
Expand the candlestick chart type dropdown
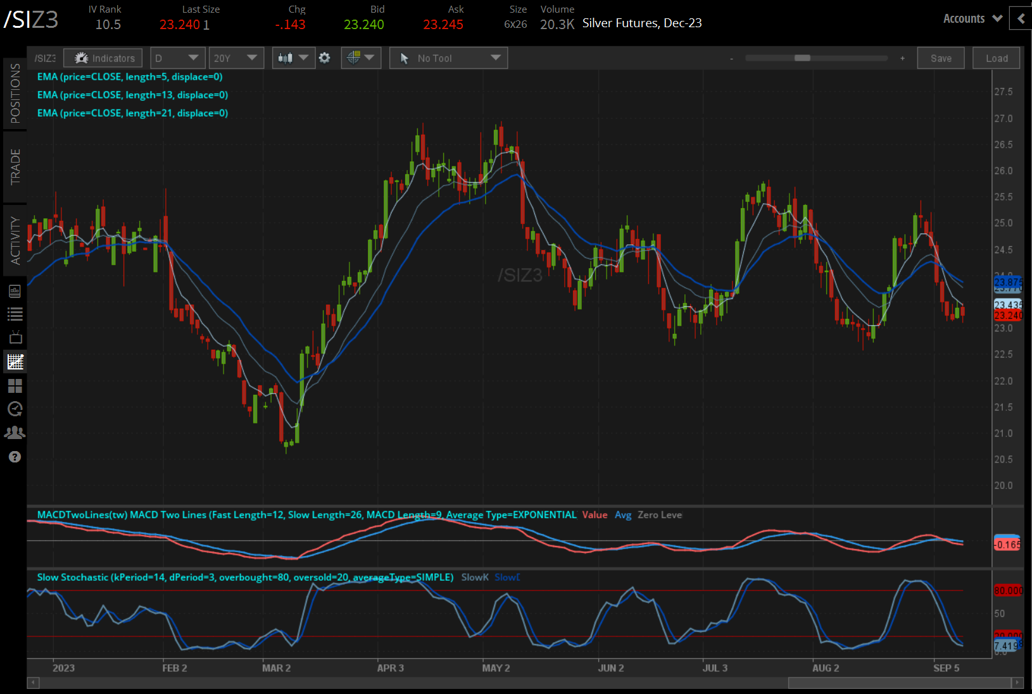click(293, 58)
